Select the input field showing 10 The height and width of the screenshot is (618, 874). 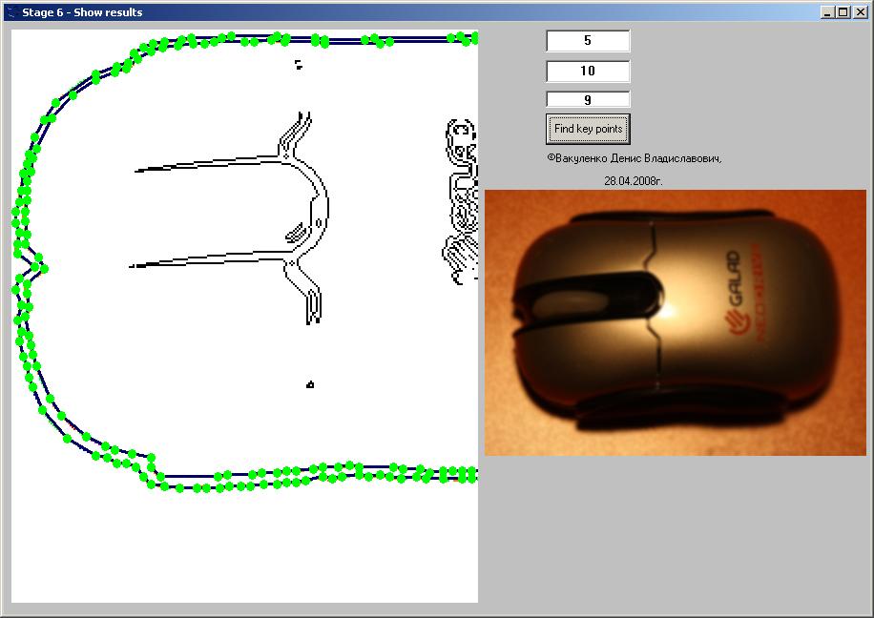pos(588,71)
